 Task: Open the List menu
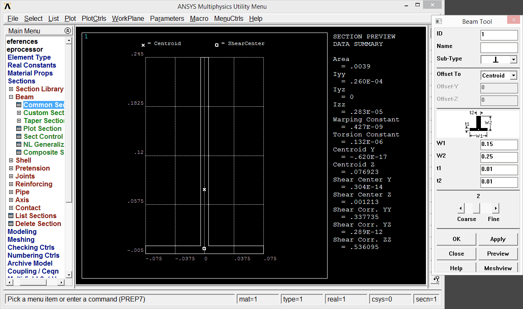point(54,18)
